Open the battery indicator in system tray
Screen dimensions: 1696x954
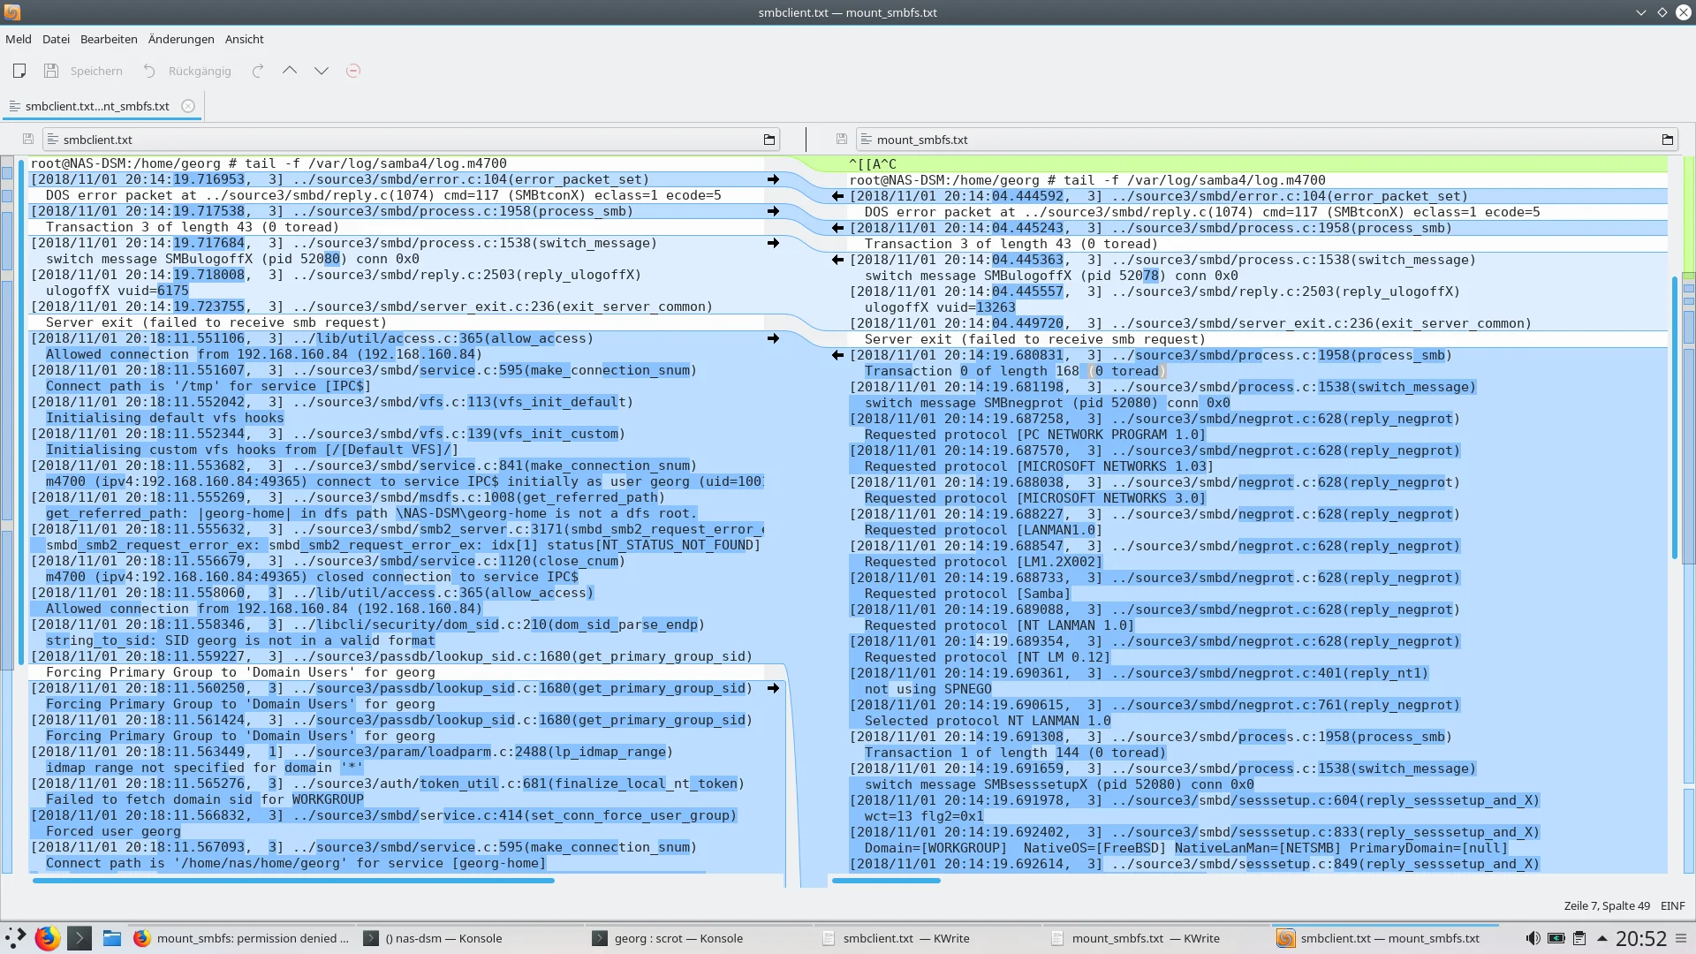1556,938
